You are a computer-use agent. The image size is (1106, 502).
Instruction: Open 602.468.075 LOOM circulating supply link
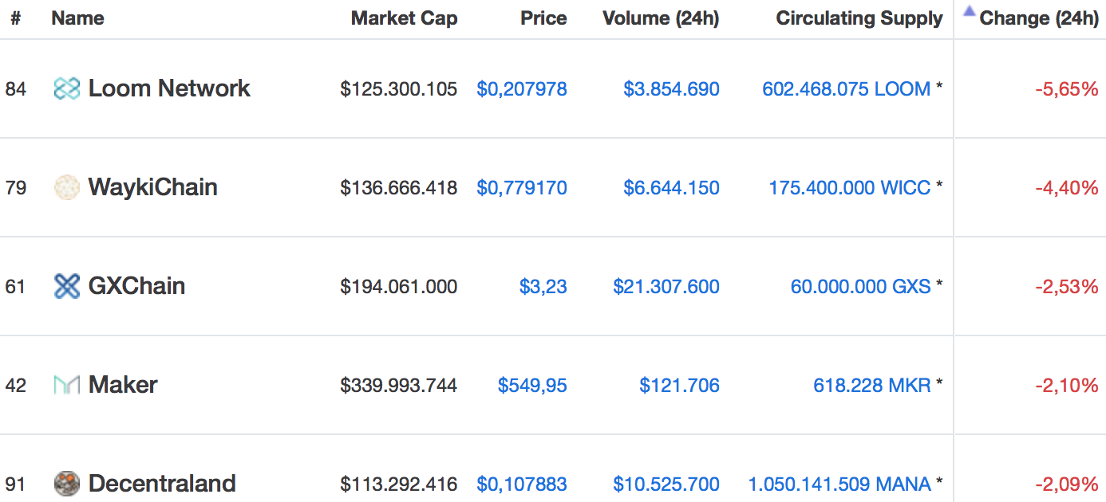pyautogui.click(x=847, y=88)
